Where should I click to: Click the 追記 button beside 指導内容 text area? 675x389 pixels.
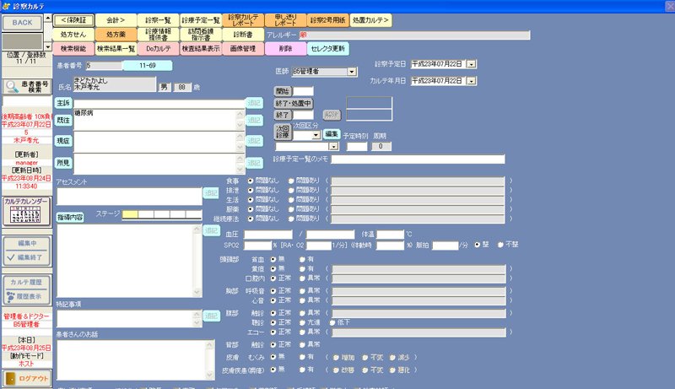(x=211, y=230)
